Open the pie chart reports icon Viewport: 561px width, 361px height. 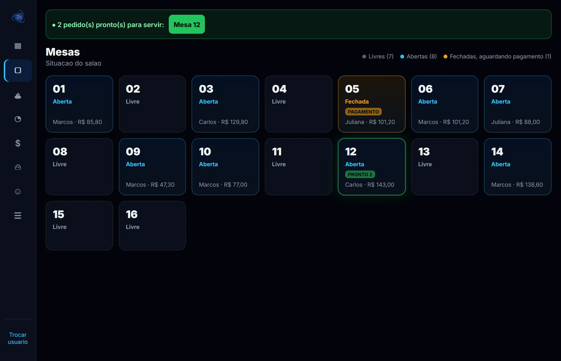18,119
